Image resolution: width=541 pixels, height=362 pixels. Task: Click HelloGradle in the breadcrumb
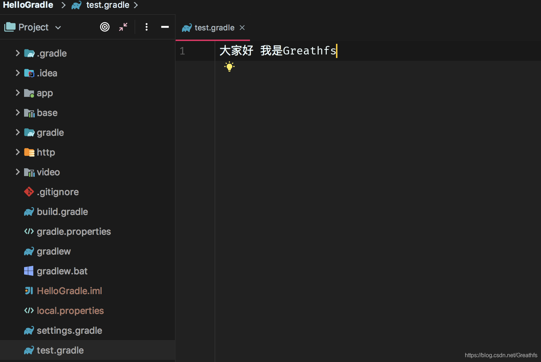click(x=28, y=5)
